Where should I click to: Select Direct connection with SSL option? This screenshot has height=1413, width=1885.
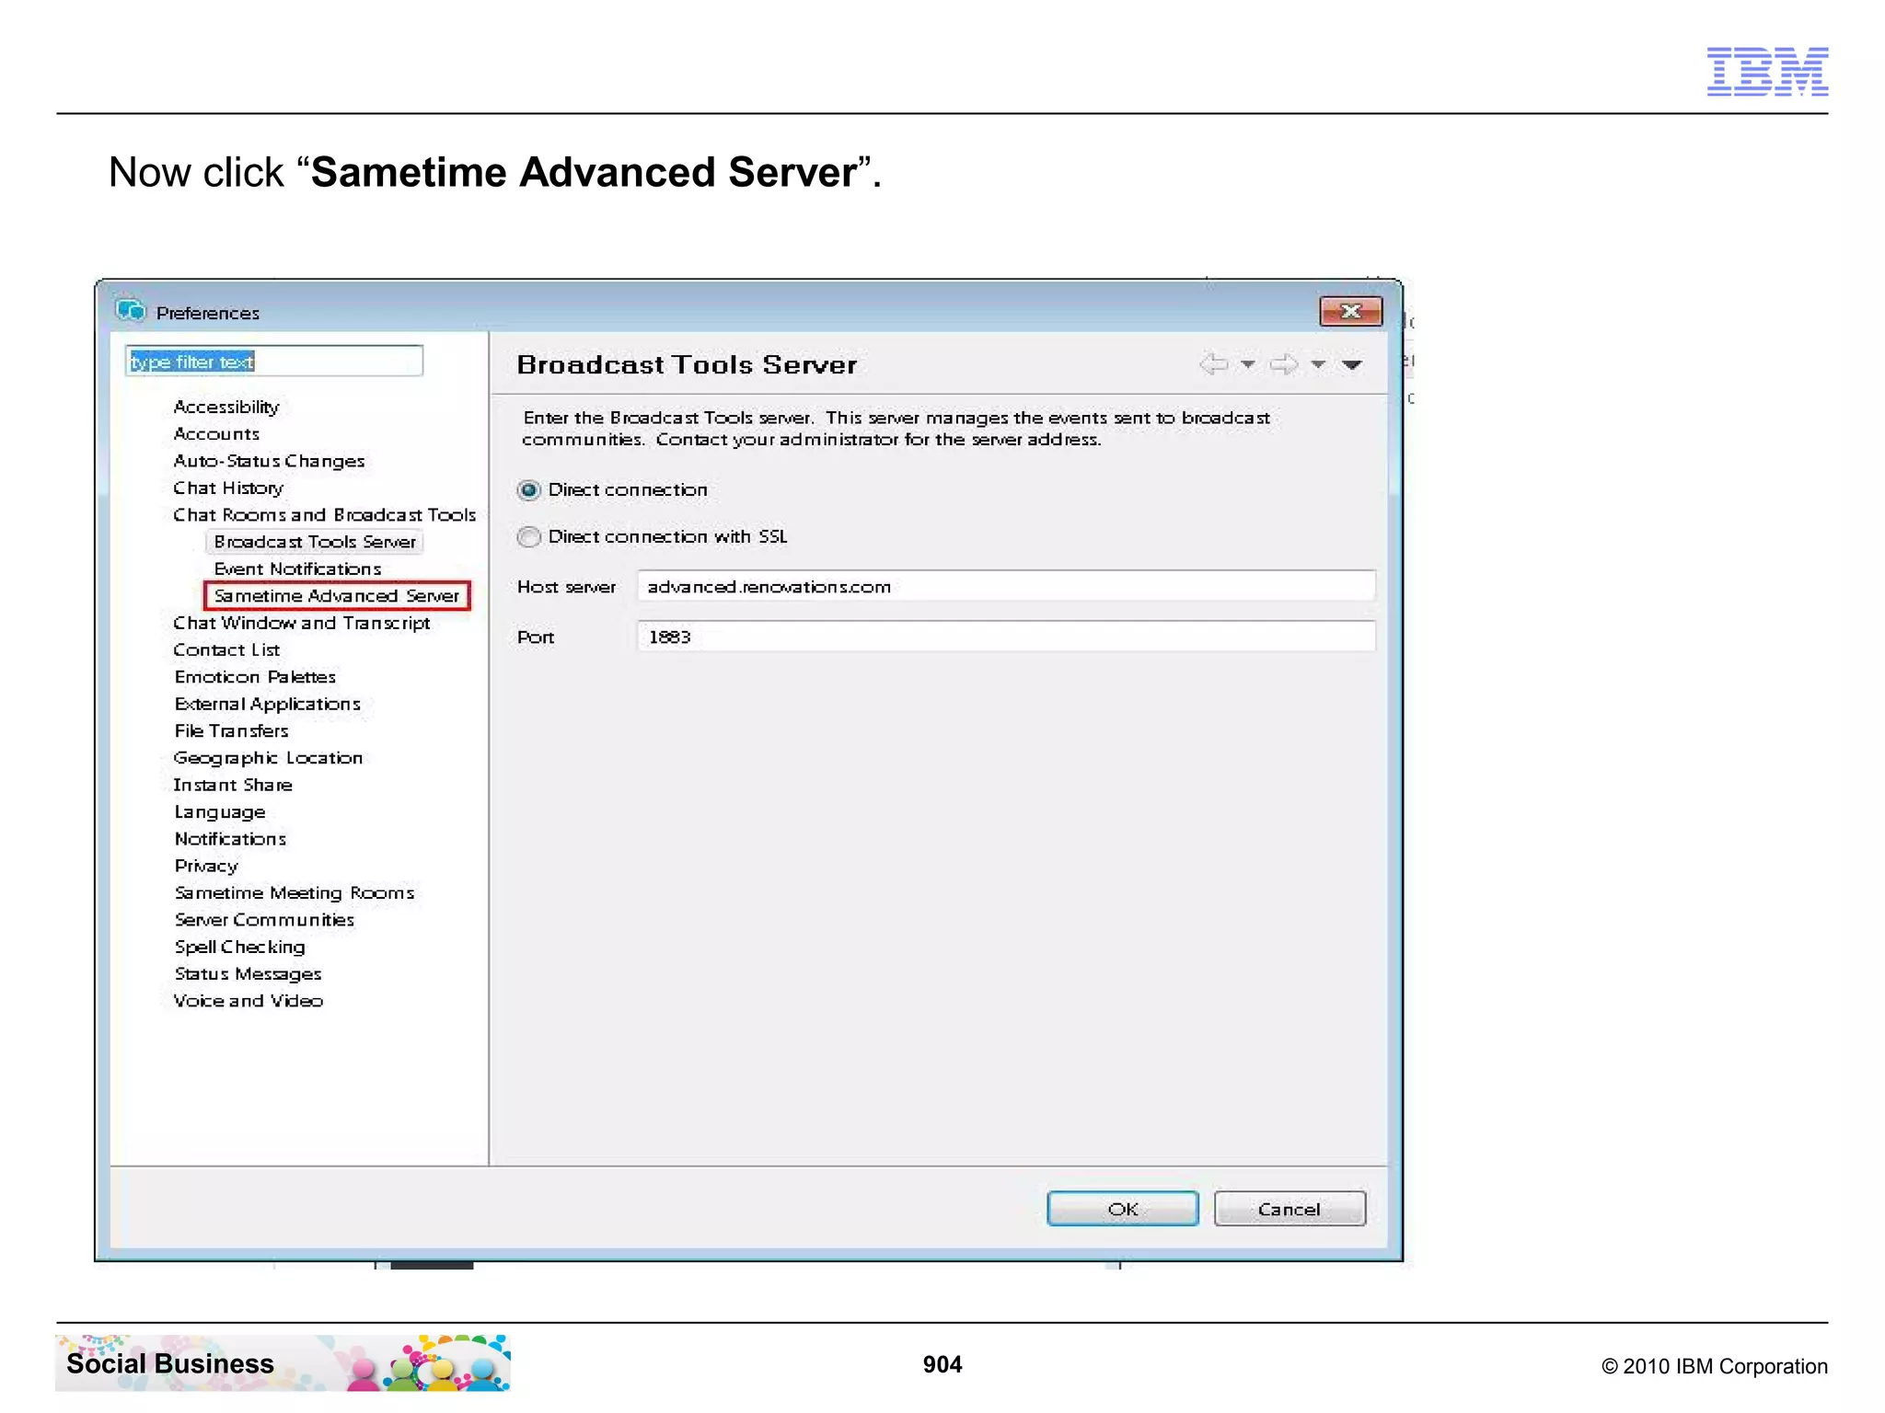point(528,536)
